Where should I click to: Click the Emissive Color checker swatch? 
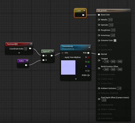[x=115, y=40]
